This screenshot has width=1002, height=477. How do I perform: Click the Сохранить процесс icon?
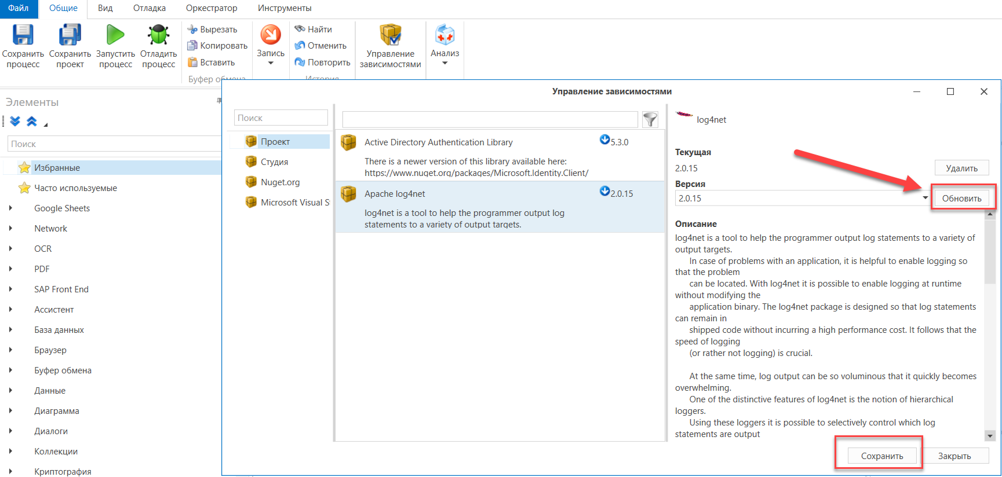point(23,35)
